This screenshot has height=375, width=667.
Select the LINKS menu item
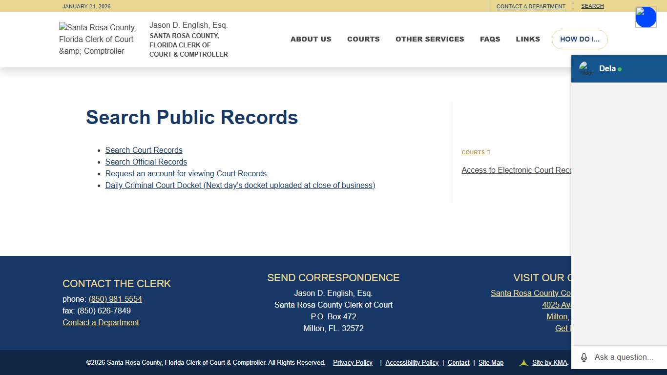[528, 39]
